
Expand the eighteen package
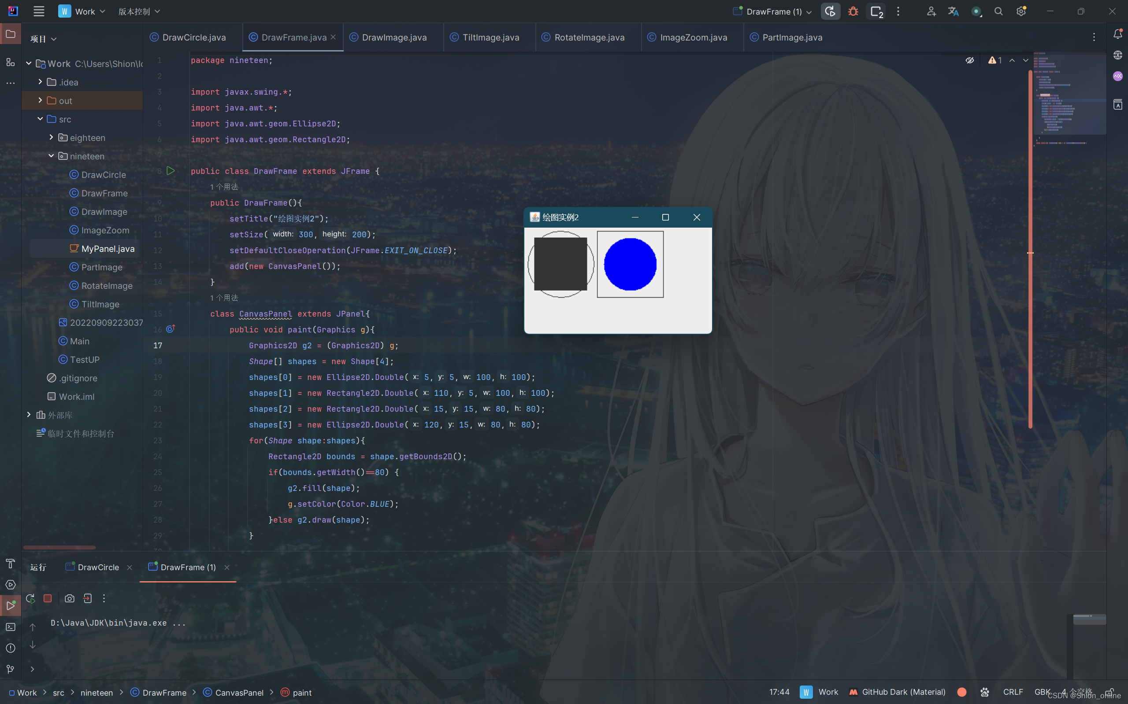click(x=51, y=137)
